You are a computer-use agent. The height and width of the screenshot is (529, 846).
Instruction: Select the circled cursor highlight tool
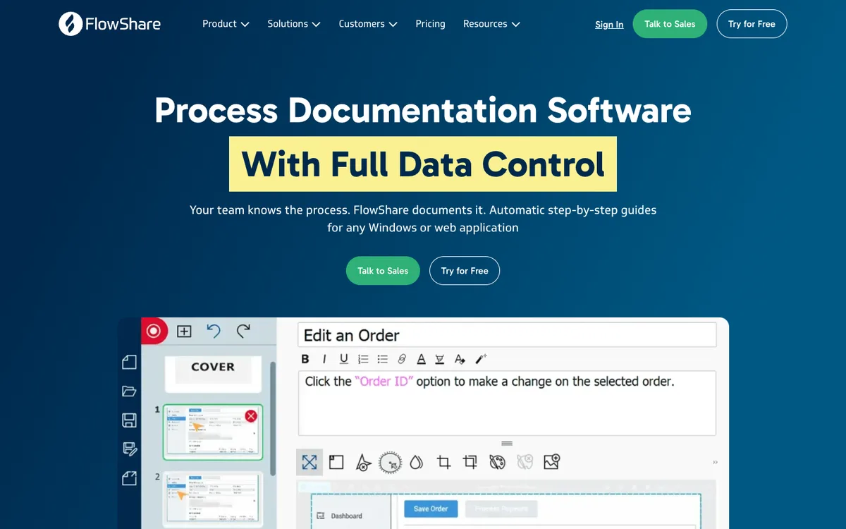pos(390,462)
